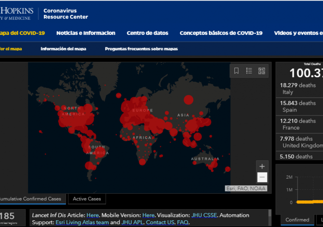Select Spain 15.843 deaths entry
This screenshot has width=323, height=227.
(299, 106)
